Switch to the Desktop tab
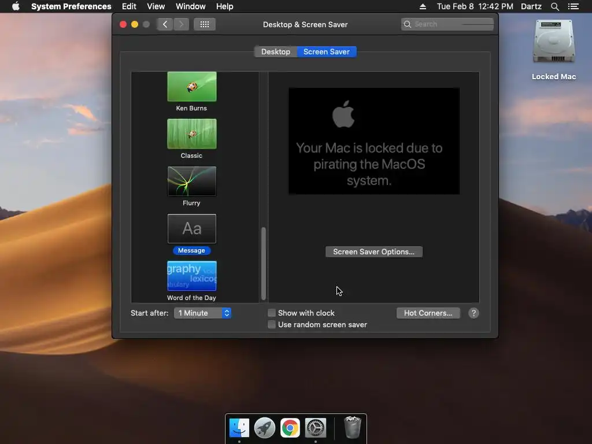The image size is (592, 444). (x=276, y=51)
